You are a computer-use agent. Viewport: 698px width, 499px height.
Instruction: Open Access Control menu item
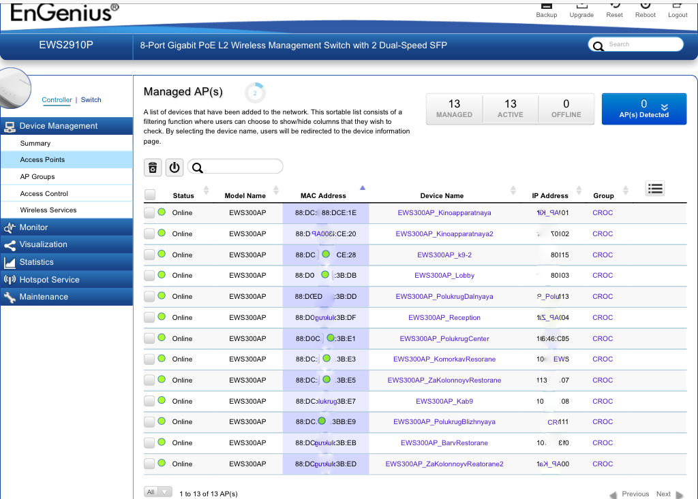click(66, 193)
